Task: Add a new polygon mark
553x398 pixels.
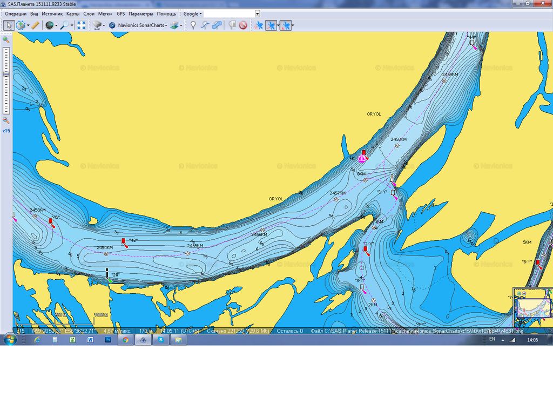Action: 217,25
